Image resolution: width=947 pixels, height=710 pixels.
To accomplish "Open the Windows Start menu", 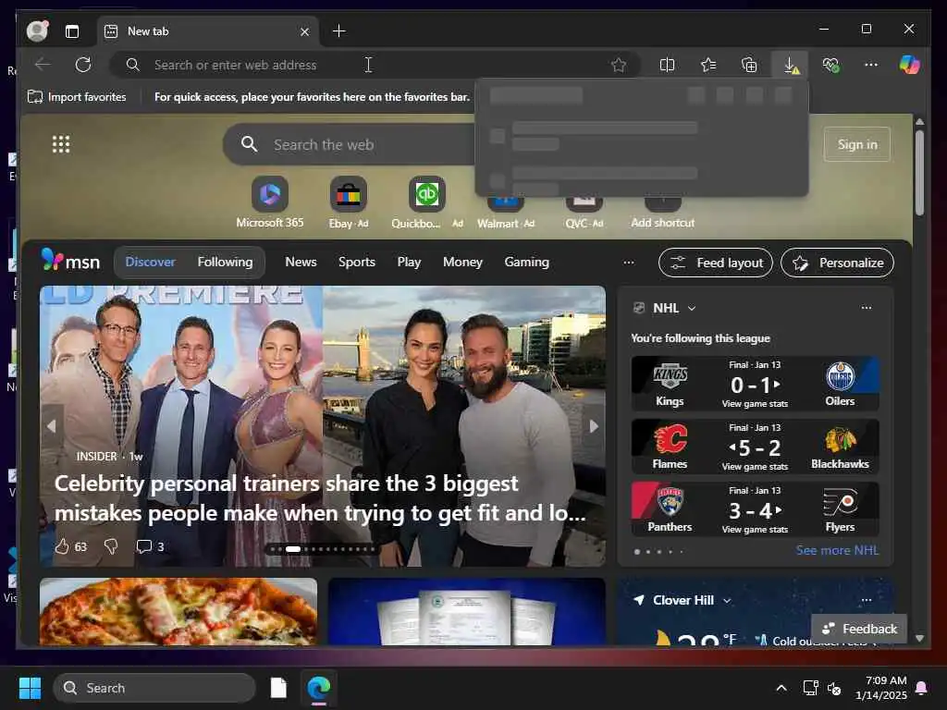I will [30, 688].
